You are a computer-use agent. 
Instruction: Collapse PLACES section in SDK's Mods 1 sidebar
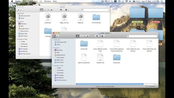[53, 48]
